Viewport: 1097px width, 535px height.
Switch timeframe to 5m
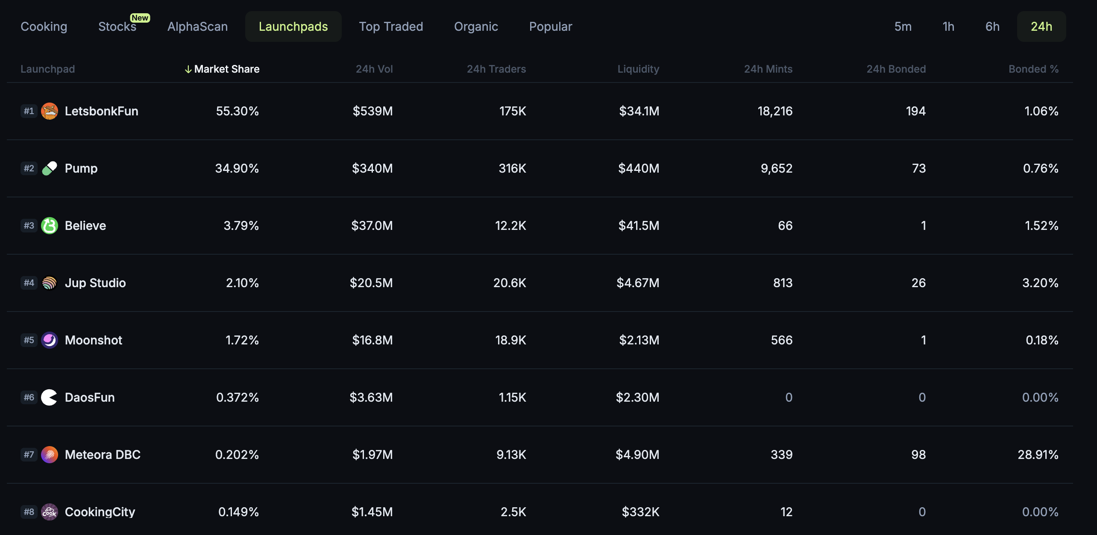click(x=903, y=26)
